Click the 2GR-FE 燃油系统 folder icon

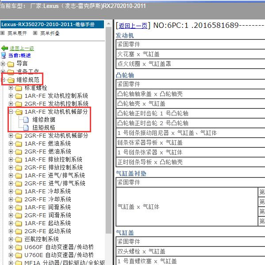(19, 152)
